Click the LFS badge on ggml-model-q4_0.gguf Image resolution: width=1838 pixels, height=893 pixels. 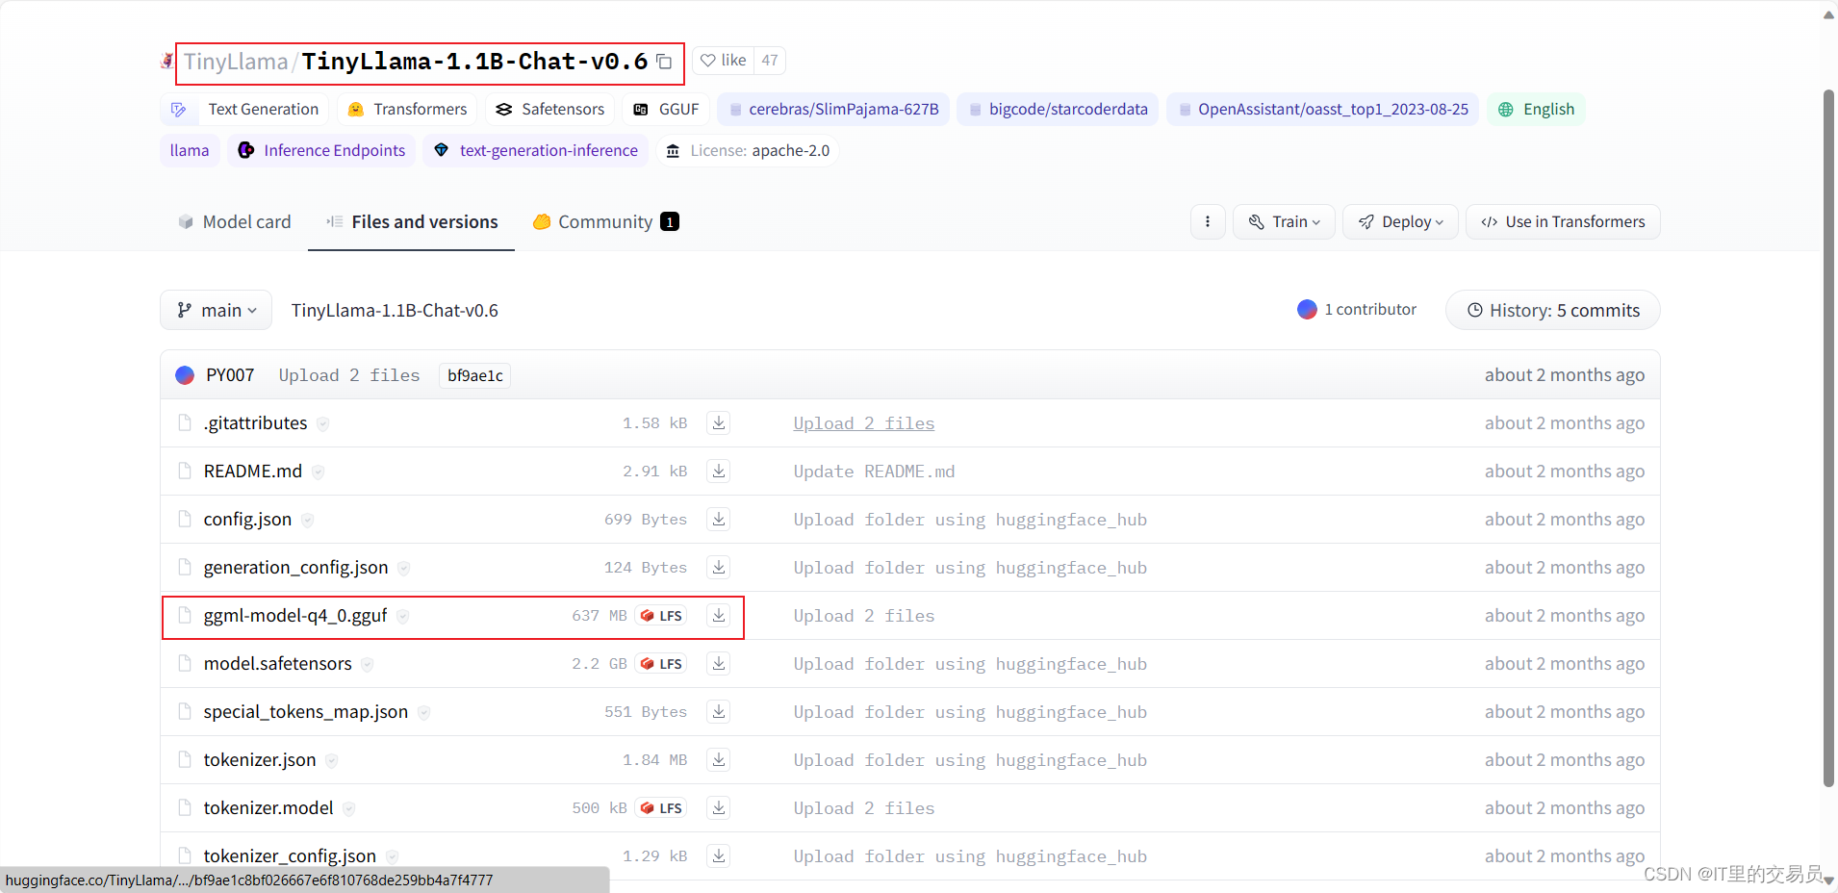pyautogui.click(x=661, y=616)
